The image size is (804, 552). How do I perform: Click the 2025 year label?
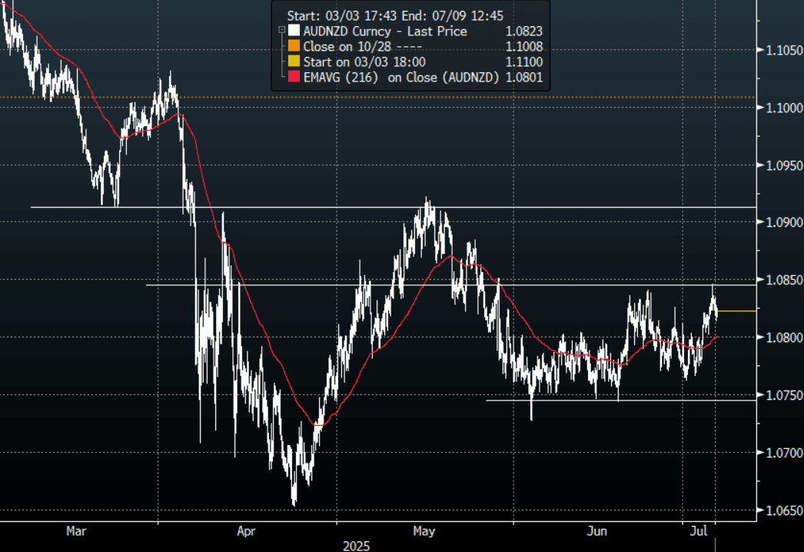(357, 546)
